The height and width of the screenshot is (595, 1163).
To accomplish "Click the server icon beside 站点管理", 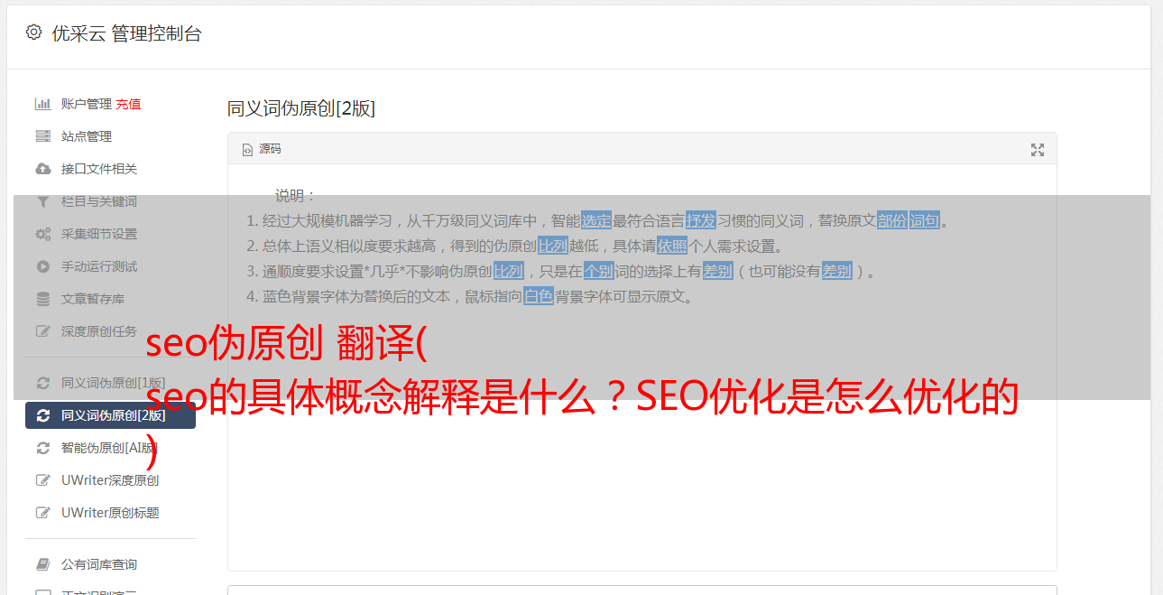I will (x=42, y=136).
